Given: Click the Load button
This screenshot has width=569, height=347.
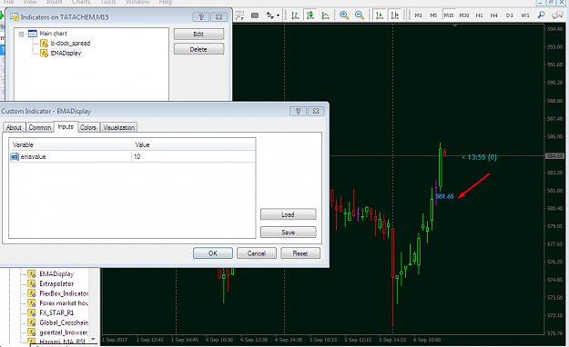Looking at the screenshot, I should [288, 214].
